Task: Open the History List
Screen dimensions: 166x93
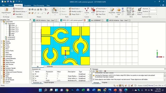Action: click(x=119, y=11)
